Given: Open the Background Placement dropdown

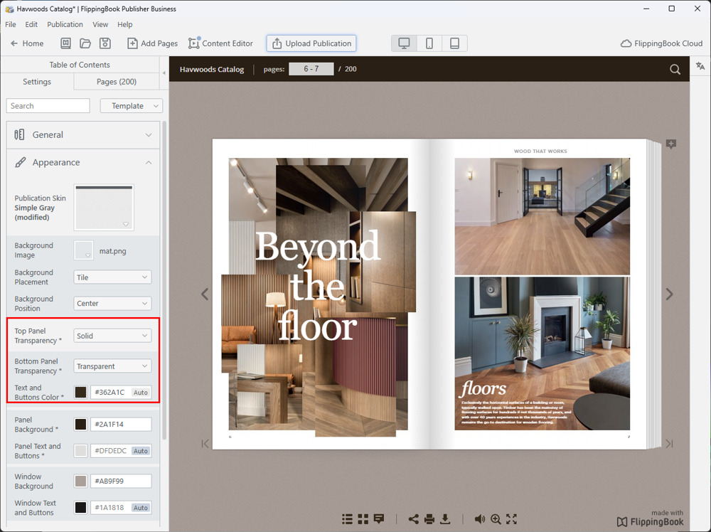Looking at the screenshot, I should (112, 277).
